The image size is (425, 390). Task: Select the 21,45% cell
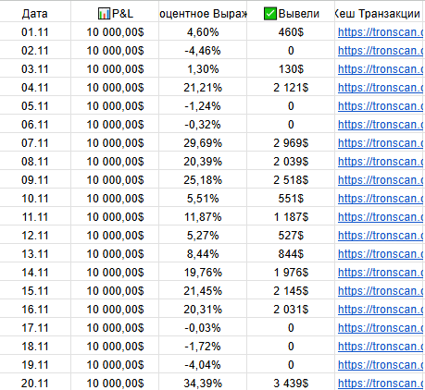click(x=203, y=290)
